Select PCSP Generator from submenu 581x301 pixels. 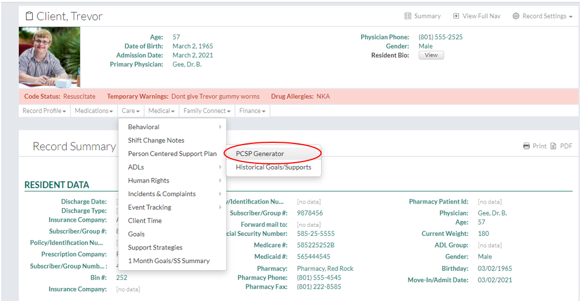point(260,154)
